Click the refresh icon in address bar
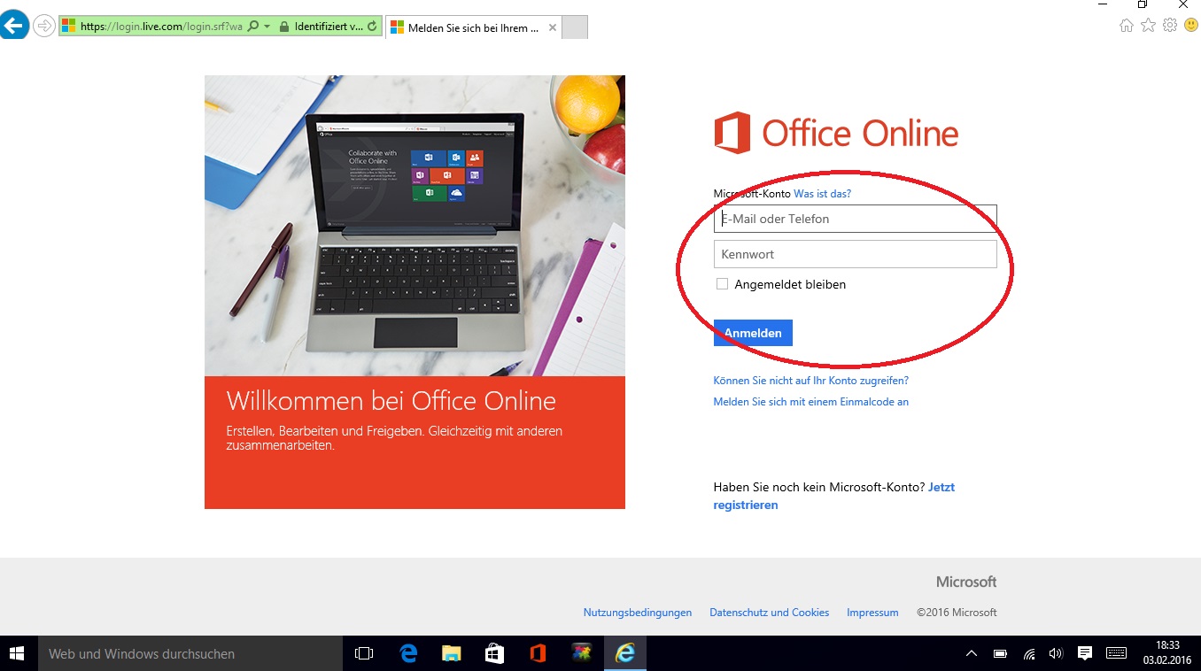Viewport: 1201px width, 671px height. point(372,27)
